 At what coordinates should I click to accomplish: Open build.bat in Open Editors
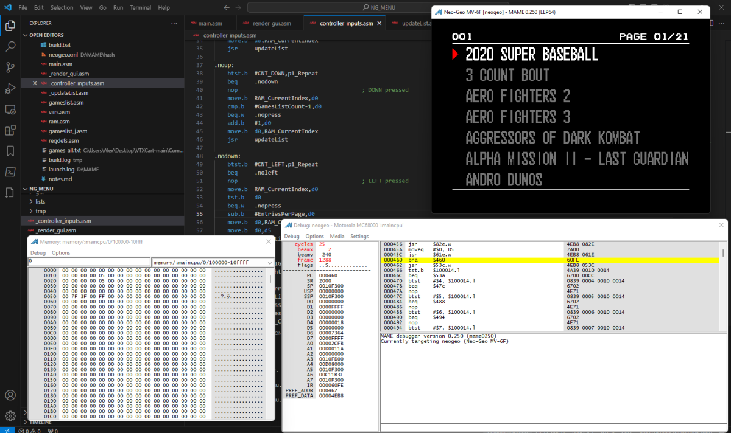(x=59, y=45)
